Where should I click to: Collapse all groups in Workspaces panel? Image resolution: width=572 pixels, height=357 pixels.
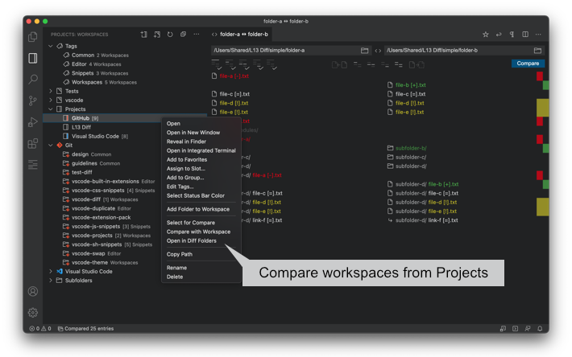point(183,35)
